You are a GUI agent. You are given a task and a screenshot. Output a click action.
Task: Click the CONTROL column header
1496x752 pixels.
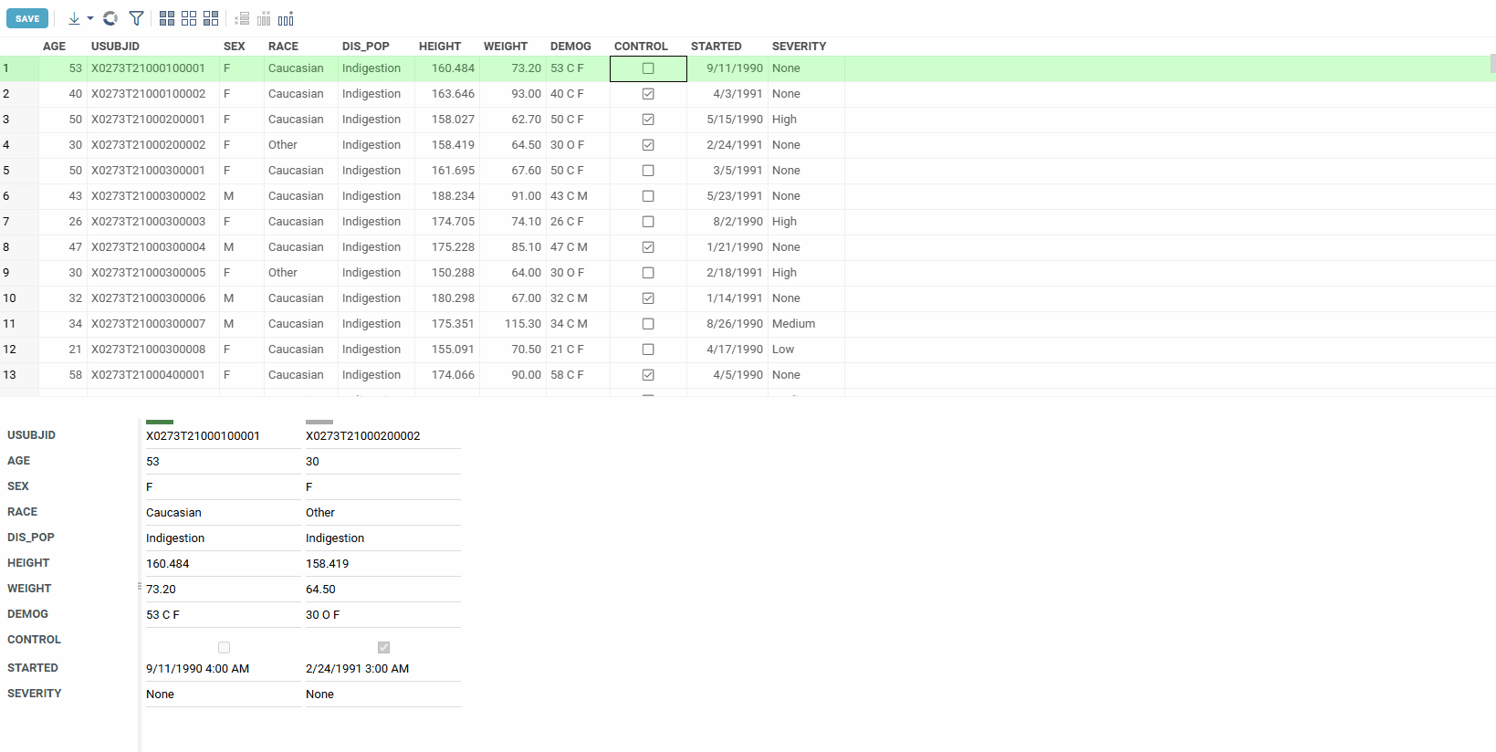coord(641,47)
